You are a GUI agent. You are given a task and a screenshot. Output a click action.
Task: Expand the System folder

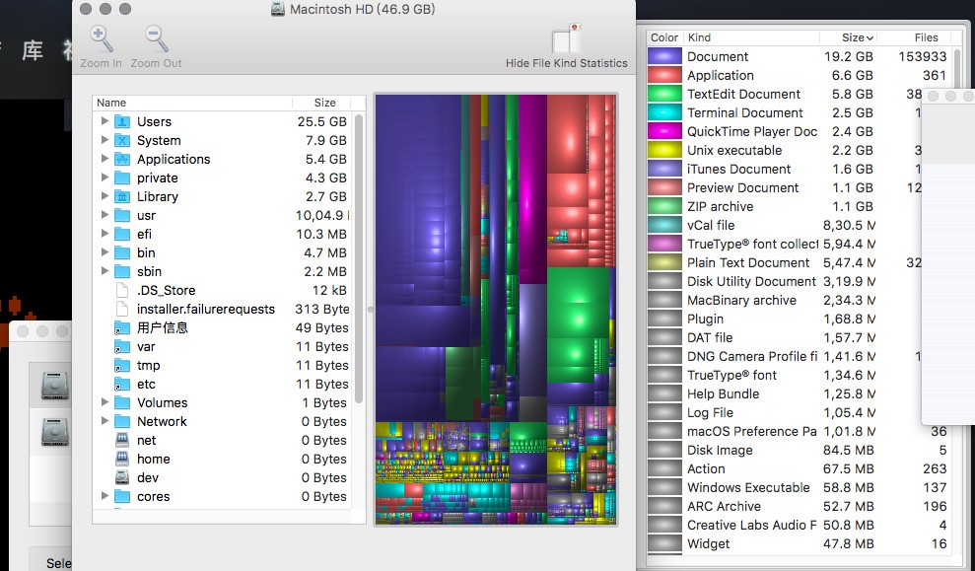(x=104, y=140)
